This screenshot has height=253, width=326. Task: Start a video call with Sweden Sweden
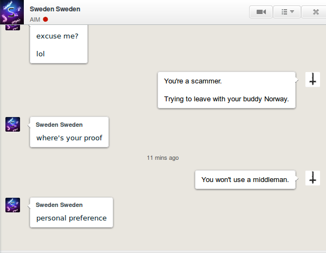coord(261,12)
